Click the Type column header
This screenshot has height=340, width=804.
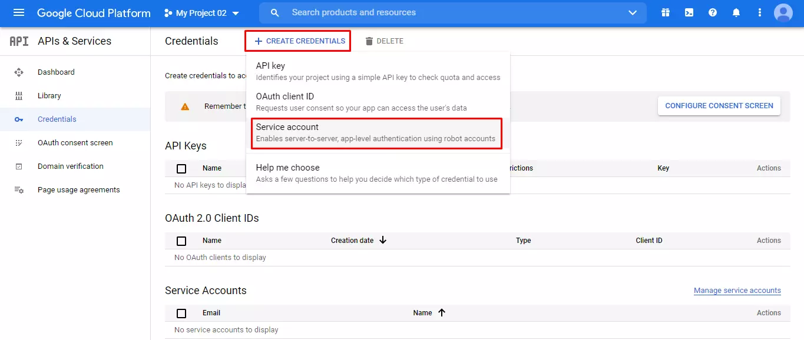coord(524,241)
